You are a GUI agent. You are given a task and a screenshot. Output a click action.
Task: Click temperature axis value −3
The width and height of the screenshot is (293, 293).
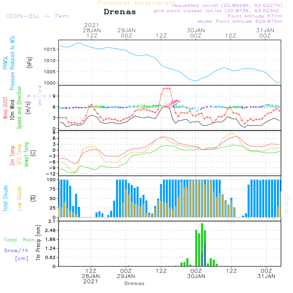[52, 156]
